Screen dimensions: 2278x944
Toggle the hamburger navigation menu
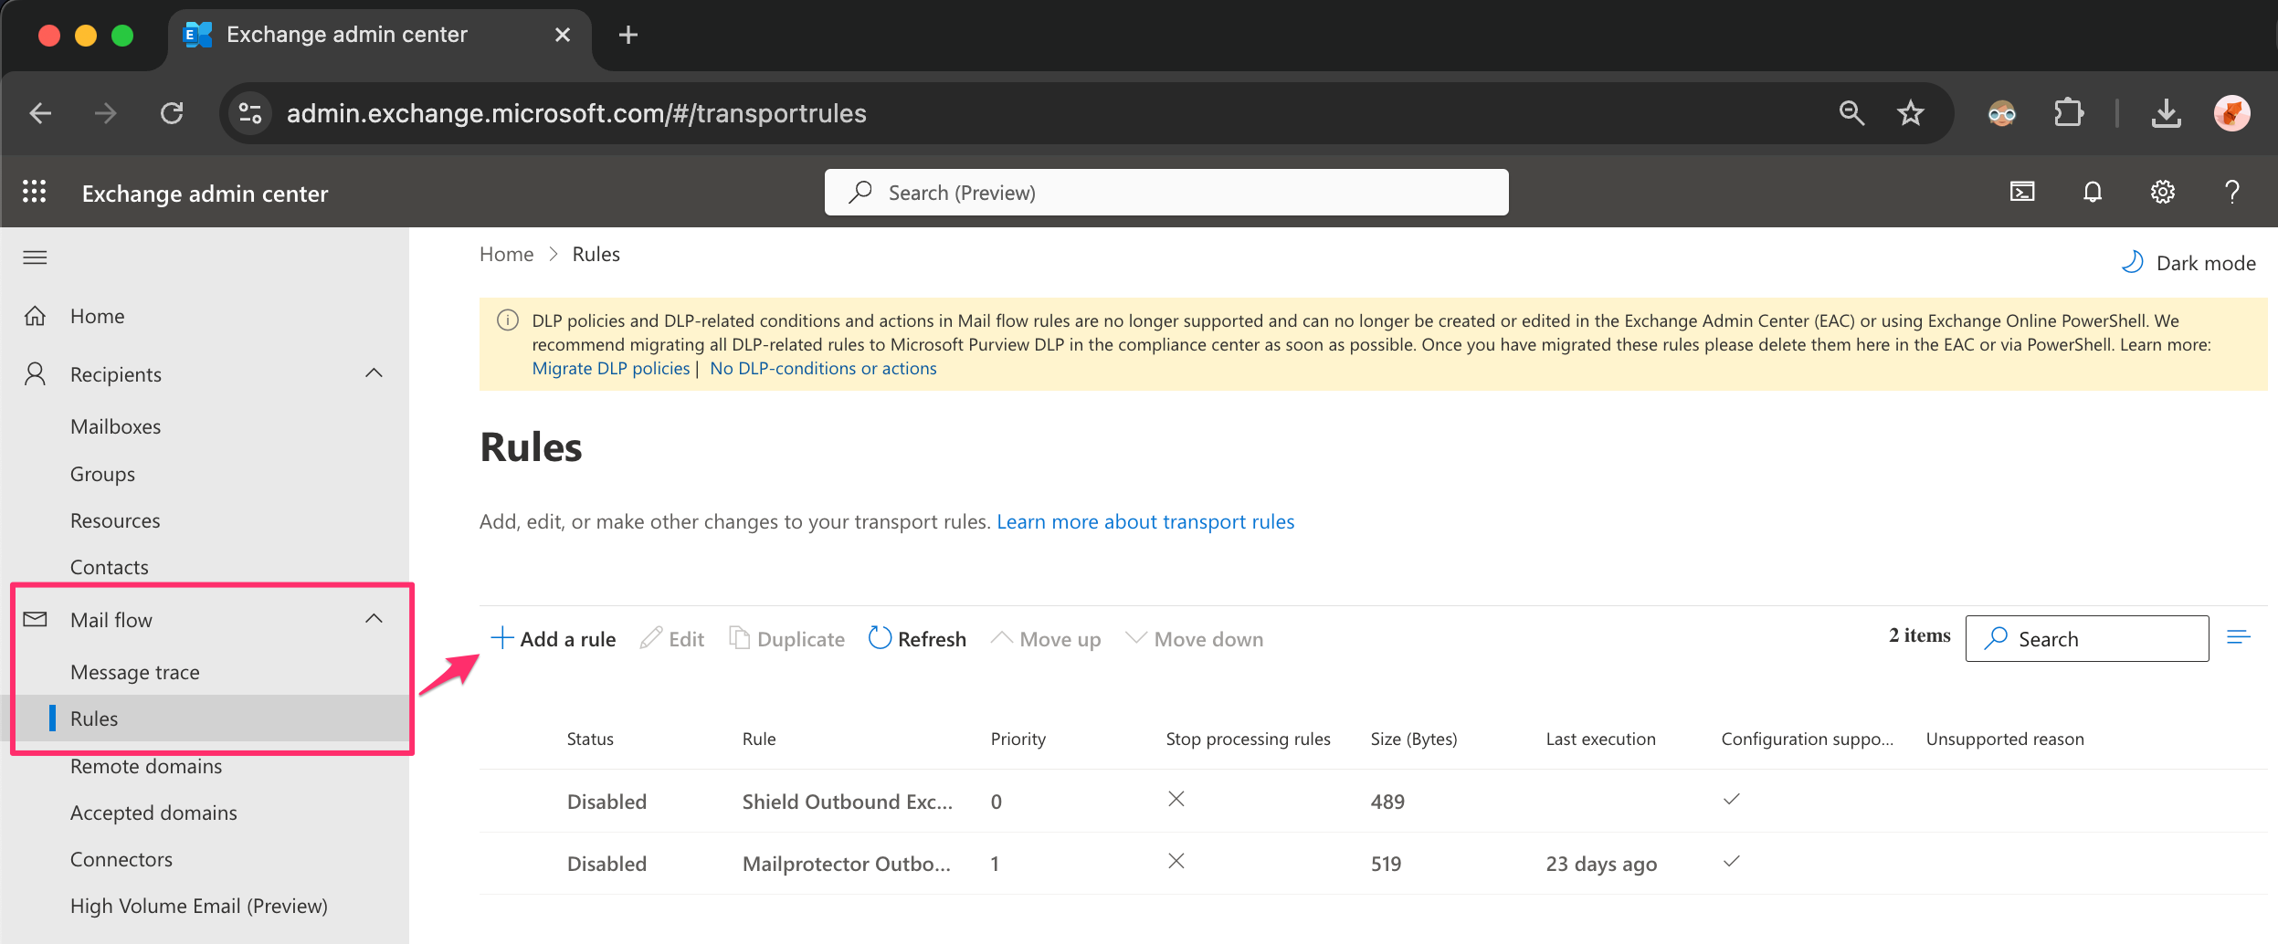point(35,257)
